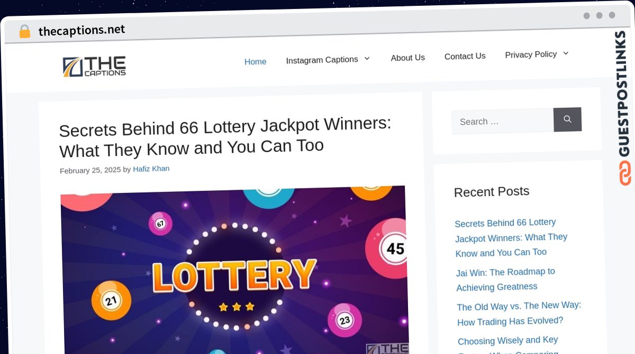Open The Old Way vs. New Way post

tap(519, 313)
